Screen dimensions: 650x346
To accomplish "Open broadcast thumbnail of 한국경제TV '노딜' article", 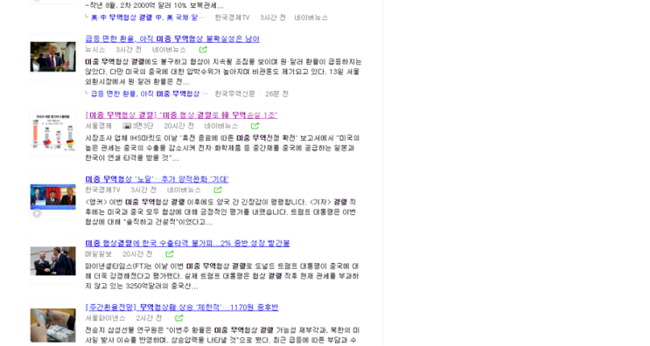I will point(53,197).
